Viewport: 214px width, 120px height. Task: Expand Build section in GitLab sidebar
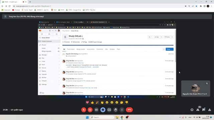(x=49, y=65)
